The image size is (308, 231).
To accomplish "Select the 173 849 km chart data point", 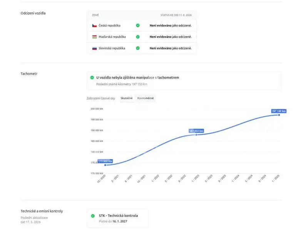I will tap(105, 165).
